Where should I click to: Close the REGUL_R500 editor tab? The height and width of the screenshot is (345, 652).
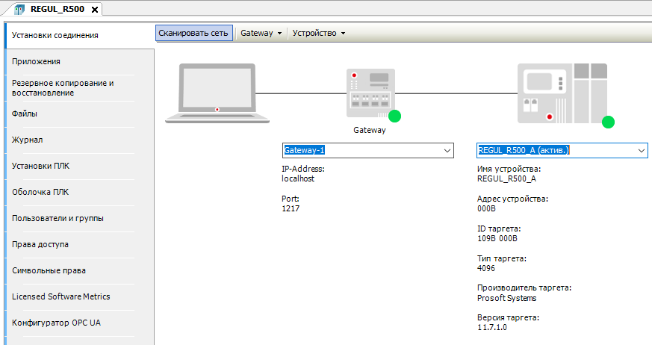pos(95,9)
